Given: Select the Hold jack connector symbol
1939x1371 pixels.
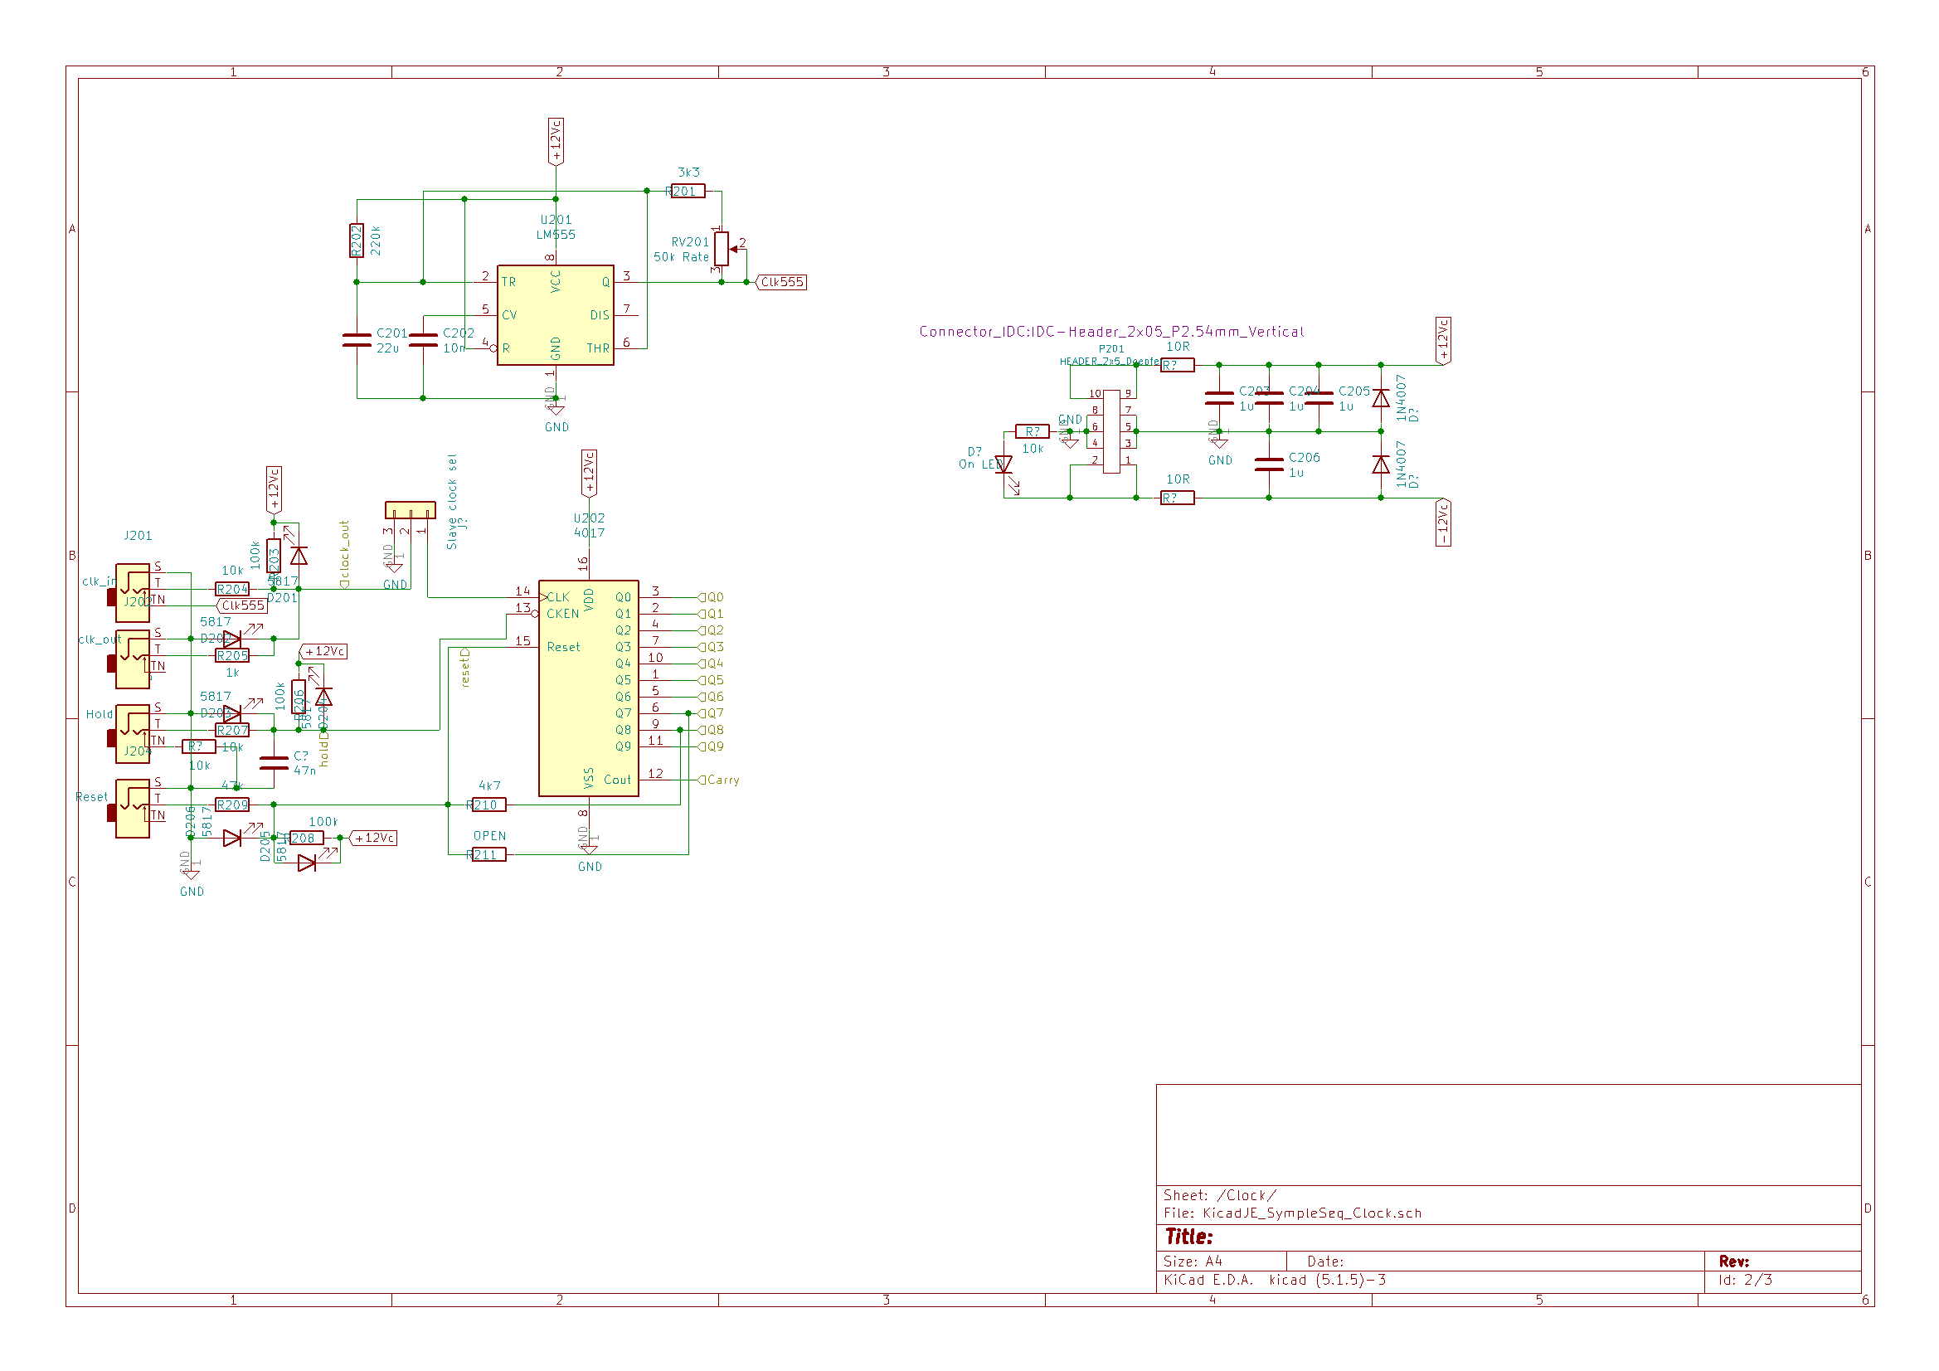Looking at the screenshot, I should click(133, 734).
